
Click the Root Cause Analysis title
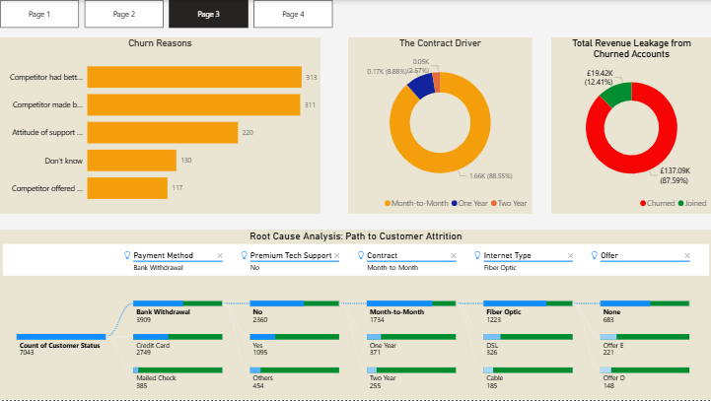point(355,236)
